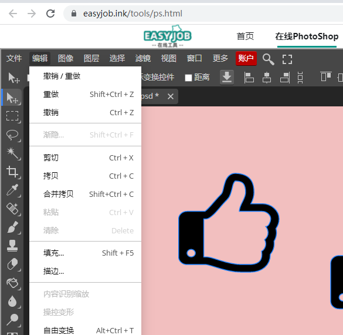Open the 视图 menu
Image resolution: width=343 pixels, height=335 pixels.
[169, 58]
